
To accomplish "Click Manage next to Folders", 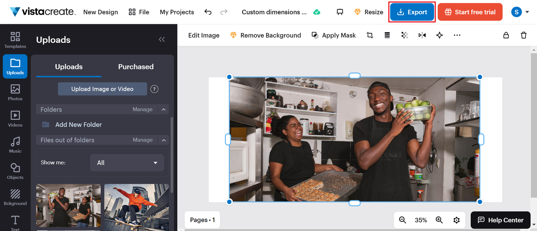I will click(143, 109).
